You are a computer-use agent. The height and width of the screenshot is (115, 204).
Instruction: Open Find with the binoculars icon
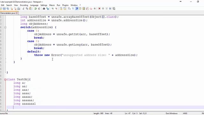coord(44,9)
